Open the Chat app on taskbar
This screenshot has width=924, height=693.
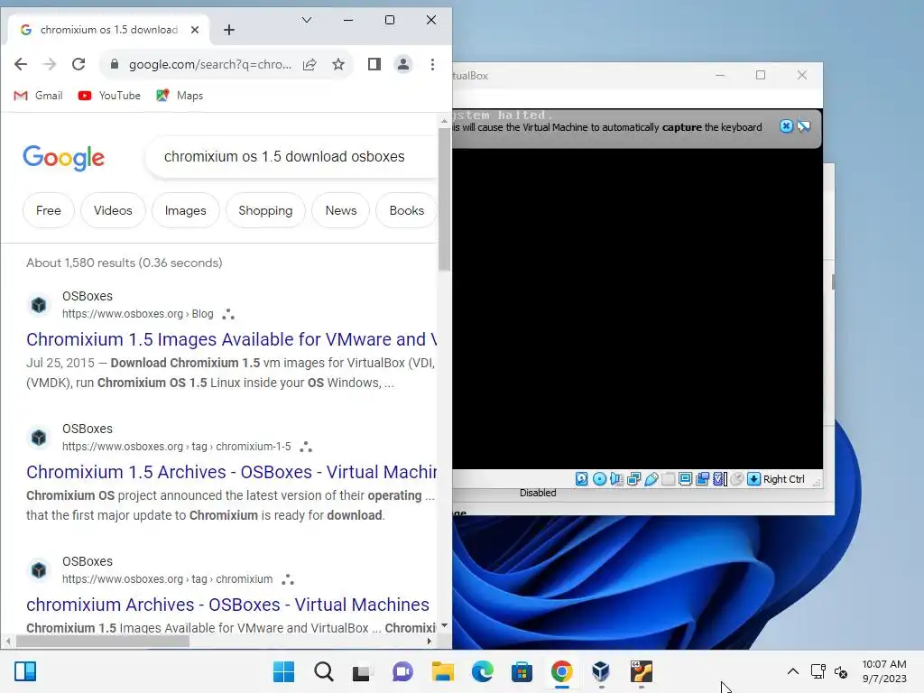point(403,671)
